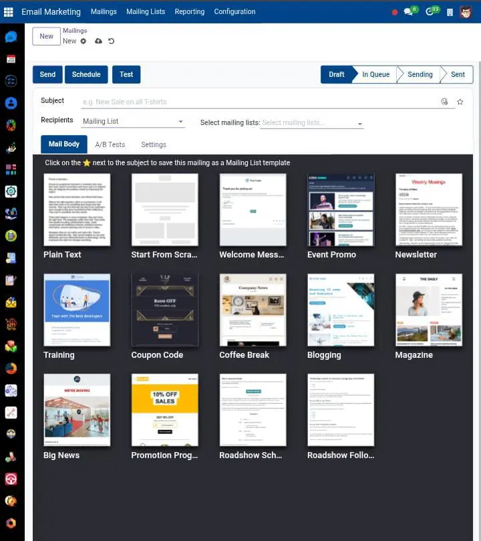Click the Schedule button
481x541 pixels.
pos(86,74)
